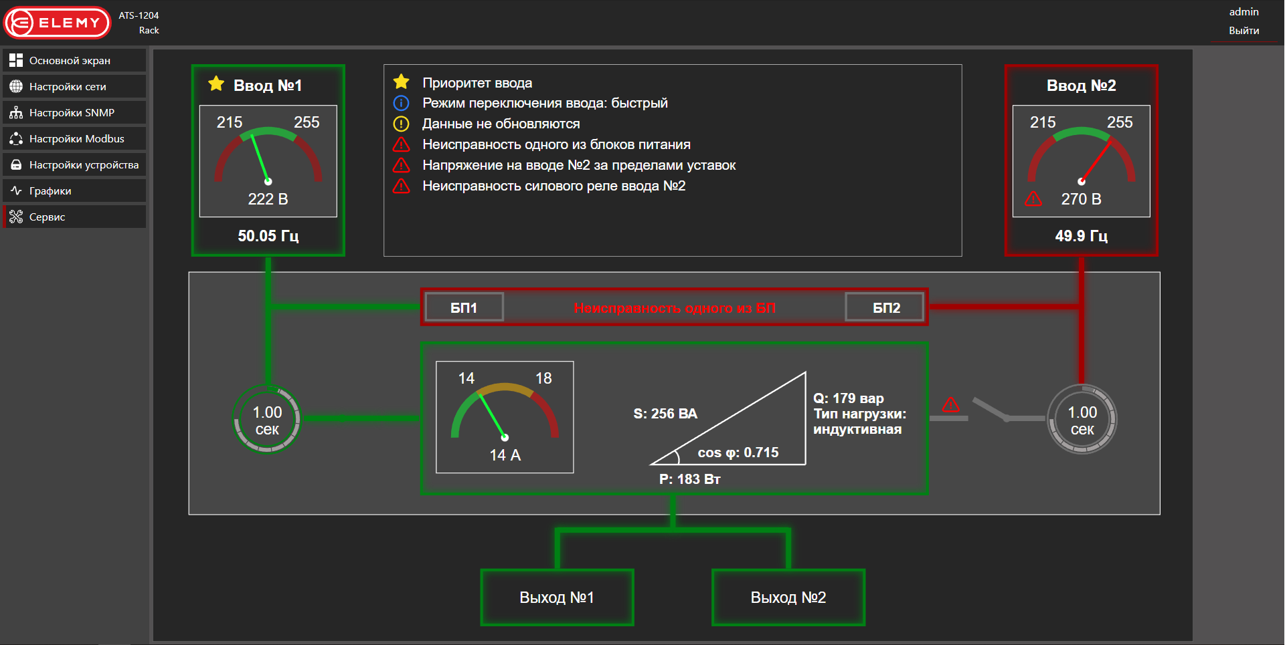Click the 14 А current reading

[x=505, y=455]
